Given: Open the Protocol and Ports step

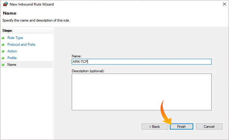Looking at the screenshot, I should tap(21, 45).
